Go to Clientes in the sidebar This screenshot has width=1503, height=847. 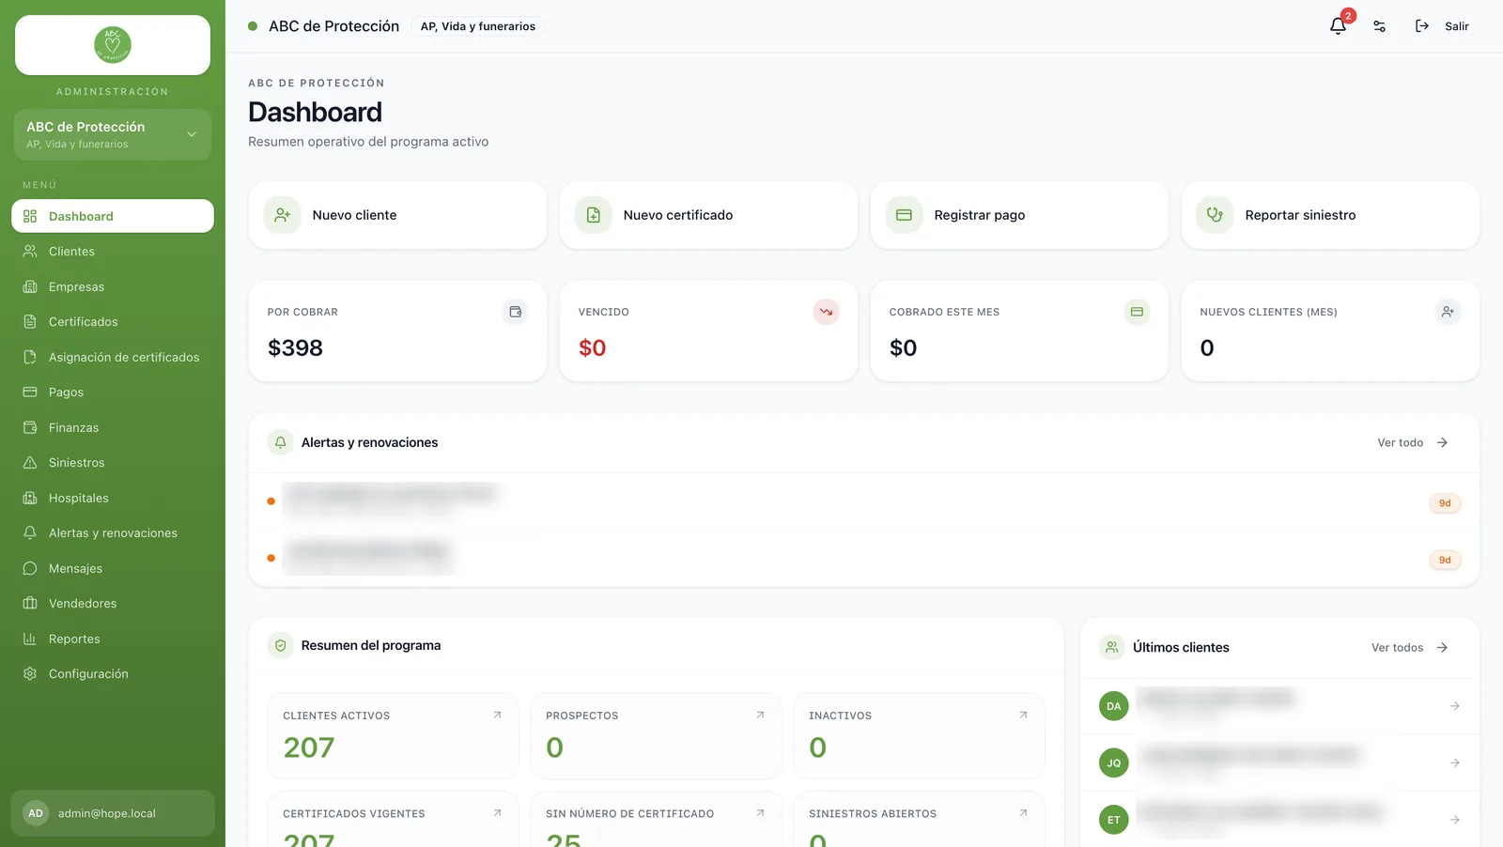pos(113,252)
